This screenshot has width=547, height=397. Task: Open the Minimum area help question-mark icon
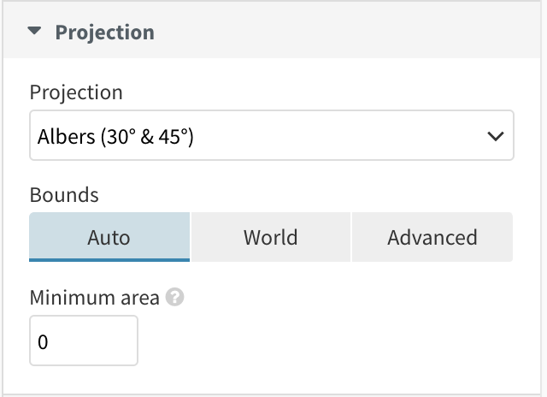click(174, 297)
